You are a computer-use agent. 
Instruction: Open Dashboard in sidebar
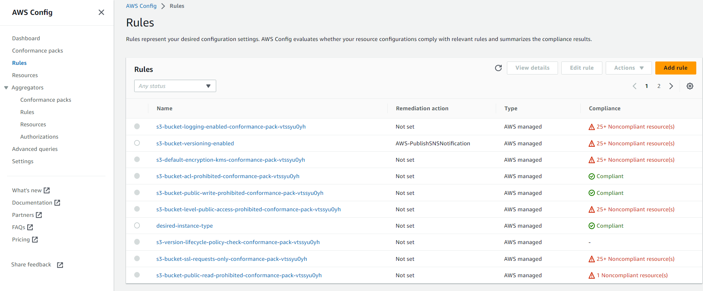26,38
